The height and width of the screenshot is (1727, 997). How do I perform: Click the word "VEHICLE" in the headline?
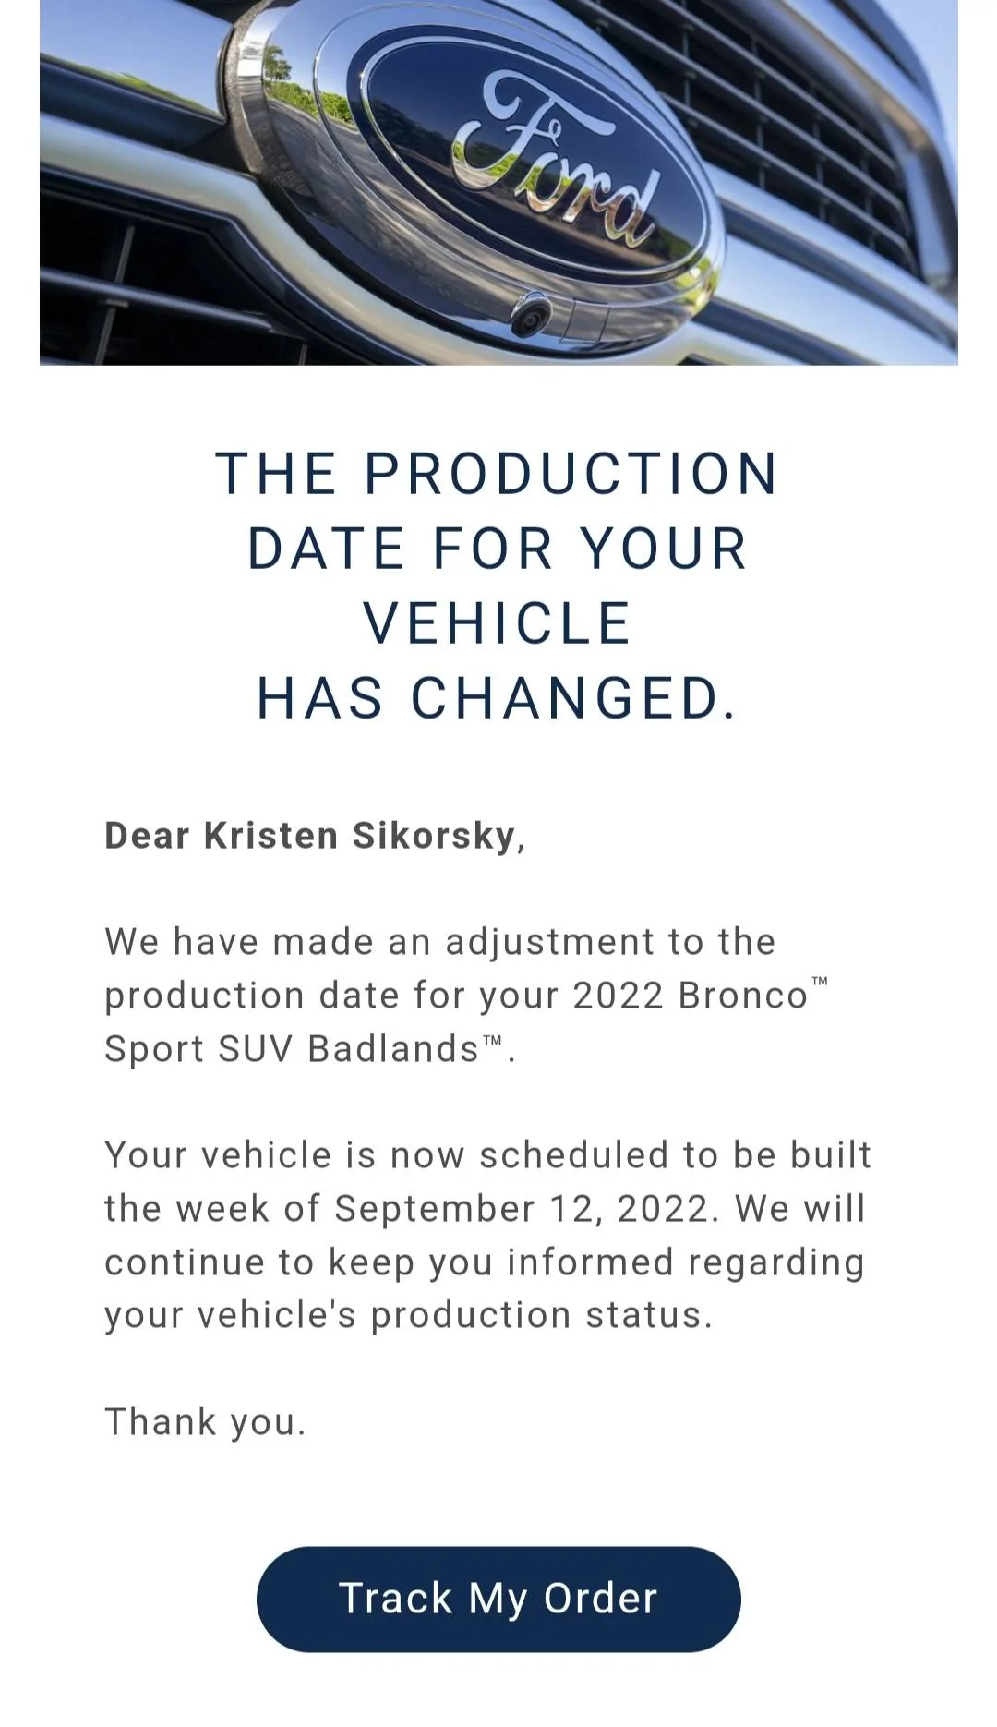tap(498, 623)
